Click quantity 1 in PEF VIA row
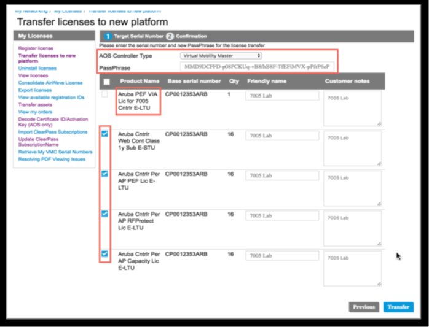 [x=229, y=94]
